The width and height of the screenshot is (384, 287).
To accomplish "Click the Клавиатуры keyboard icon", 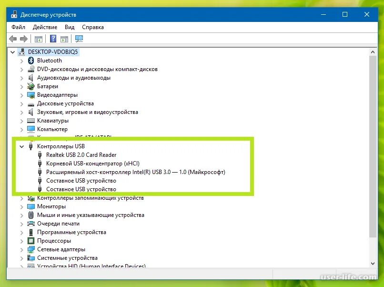I will click(x=31, y=121).
